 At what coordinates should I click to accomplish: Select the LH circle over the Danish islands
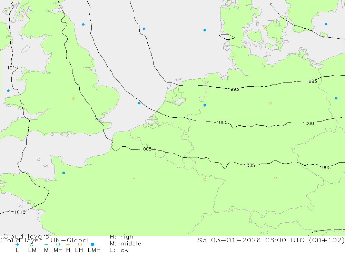(x=265, y=29)
